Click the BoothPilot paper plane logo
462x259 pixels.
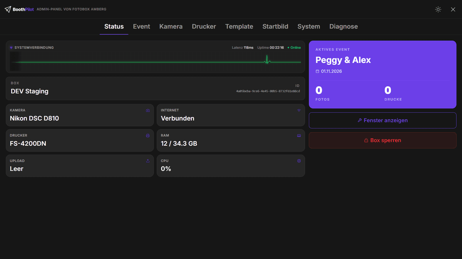click(x=8, y=9)
